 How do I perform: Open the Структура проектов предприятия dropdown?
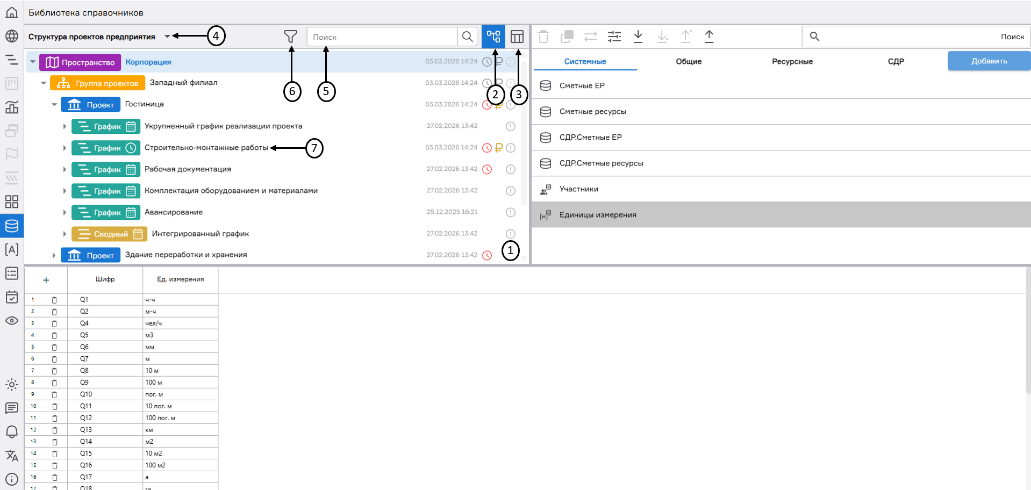167,37
